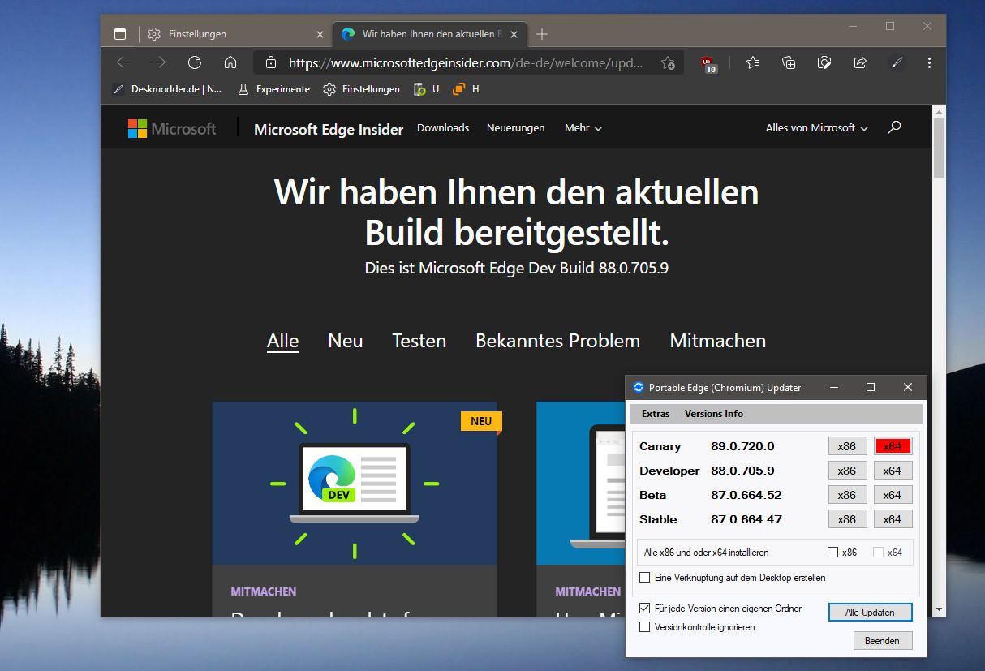The height and width of the screenshot is (671, 985).
Task: Open the Versions Info menu in updater
Action: (714, 414)
